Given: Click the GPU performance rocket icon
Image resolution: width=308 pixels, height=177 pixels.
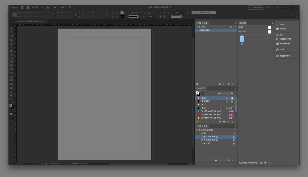Looking at the screenshot, I should point(70,7).
